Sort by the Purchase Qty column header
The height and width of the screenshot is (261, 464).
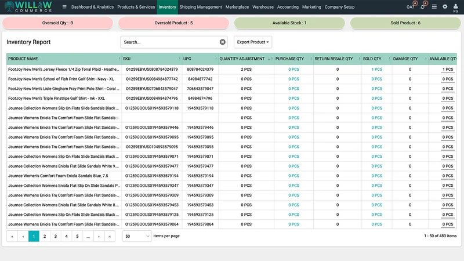point(289,59)
